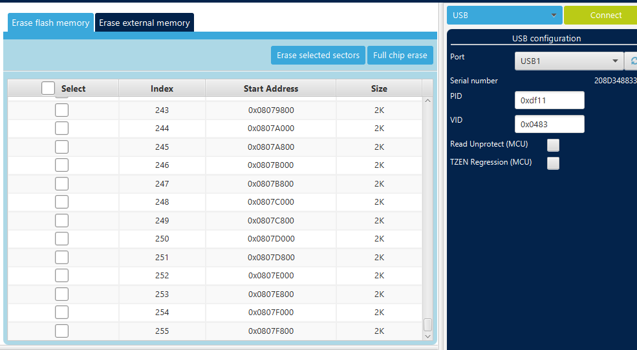Enable Read Unprotect (MCU) checkbox
This screenshot has width=637, height=350.
coord(553,145)
